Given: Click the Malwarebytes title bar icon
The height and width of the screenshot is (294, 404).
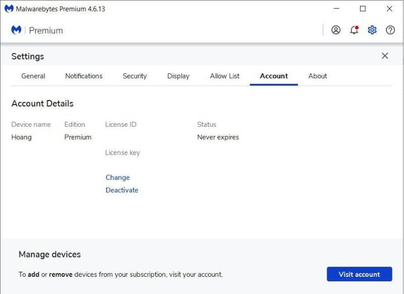Looking at the screenshot, I should 9,9.
